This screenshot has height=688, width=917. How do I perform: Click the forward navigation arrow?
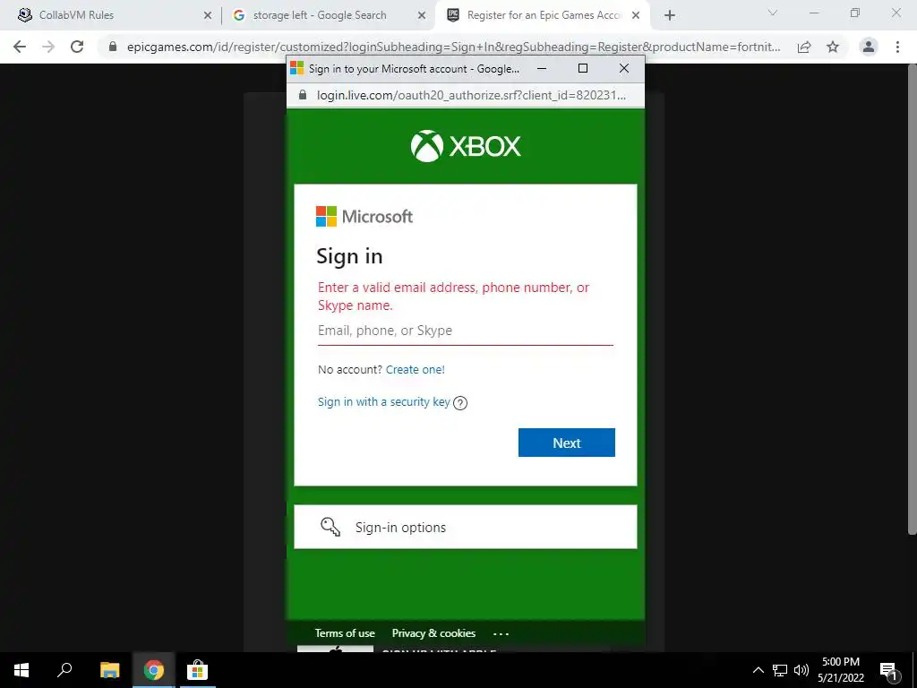[x=48, y=47]
